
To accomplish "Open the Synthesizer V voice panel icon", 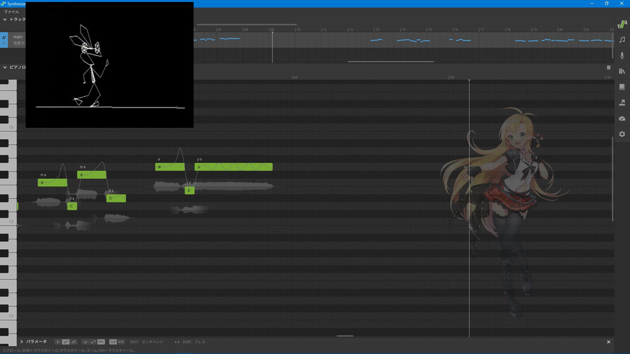I will (x=622, y=24).
